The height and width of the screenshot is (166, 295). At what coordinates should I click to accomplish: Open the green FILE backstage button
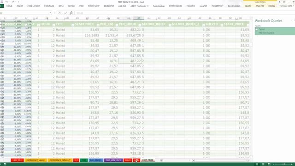point(2,6)
